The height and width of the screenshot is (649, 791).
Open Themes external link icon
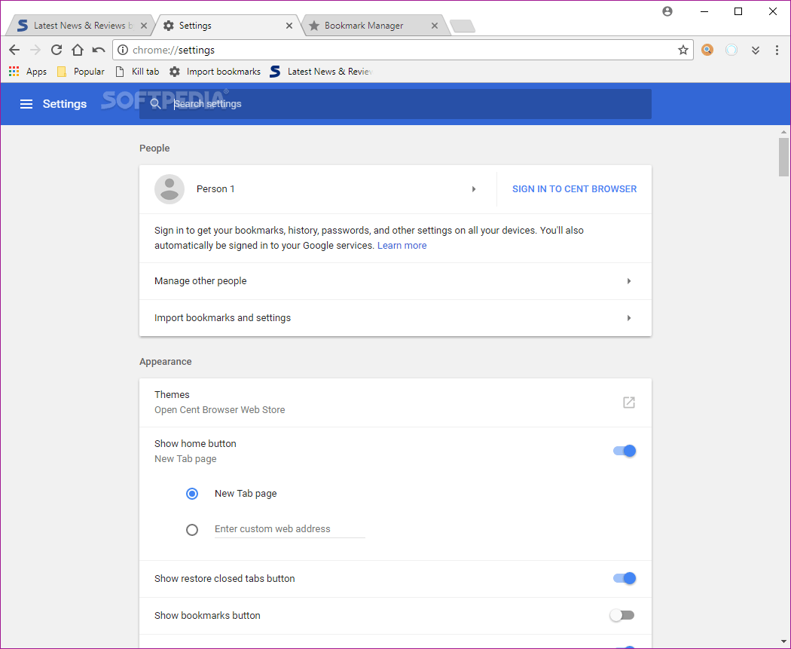point(628,403)
